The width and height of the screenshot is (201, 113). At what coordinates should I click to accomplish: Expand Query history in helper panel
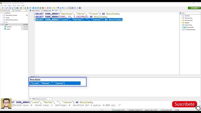tap(181, 25)
